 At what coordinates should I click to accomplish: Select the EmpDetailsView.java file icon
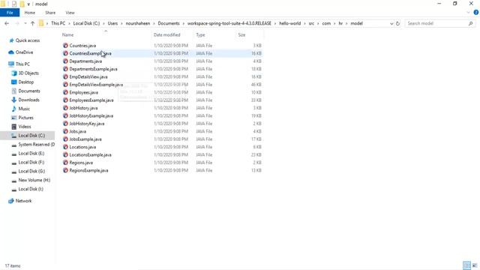click(65, 76)
